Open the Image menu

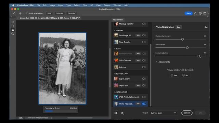pyautogui.click(x=52, y=5)
